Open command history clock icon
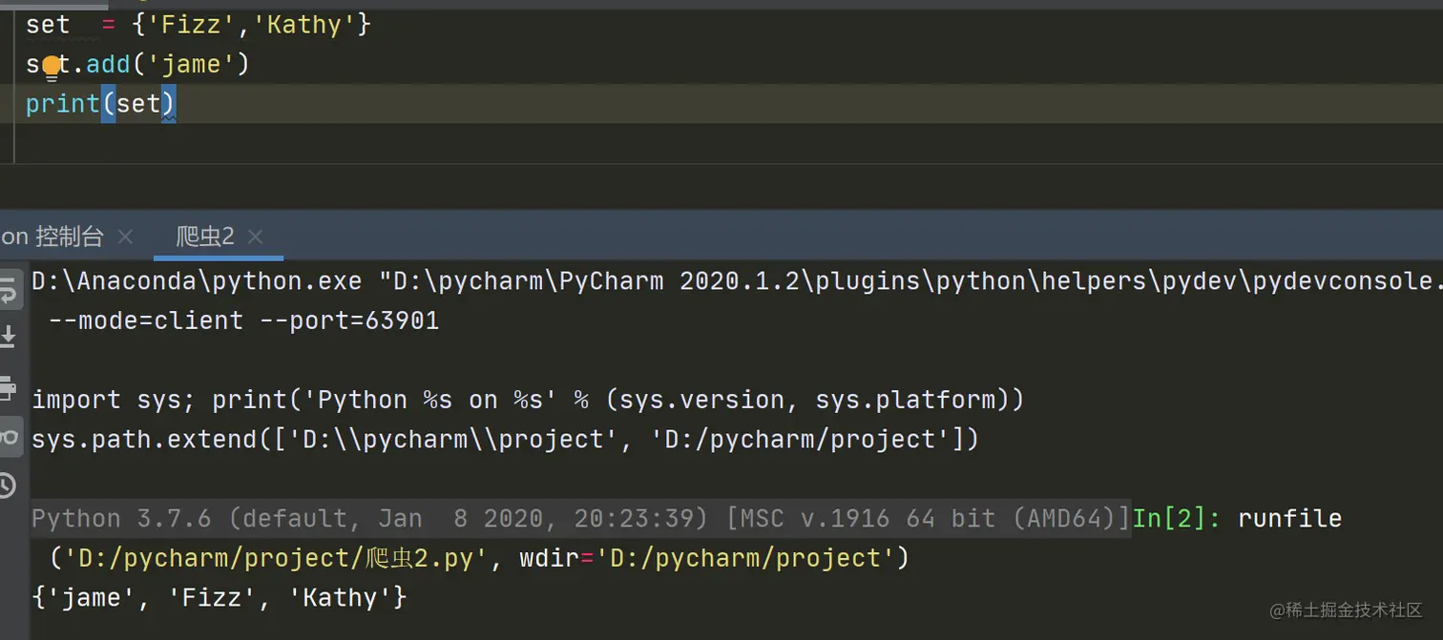1443x640 pixels. (8, 485)
